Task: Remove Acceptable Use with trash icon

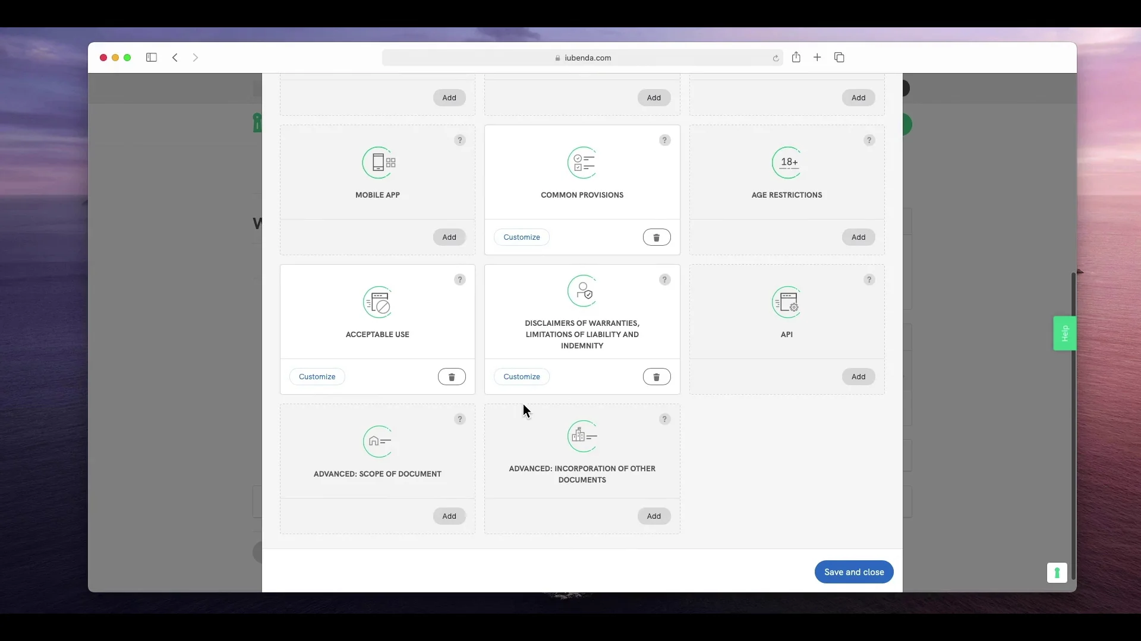Action: pyautogui.click(x=452, y=377)
